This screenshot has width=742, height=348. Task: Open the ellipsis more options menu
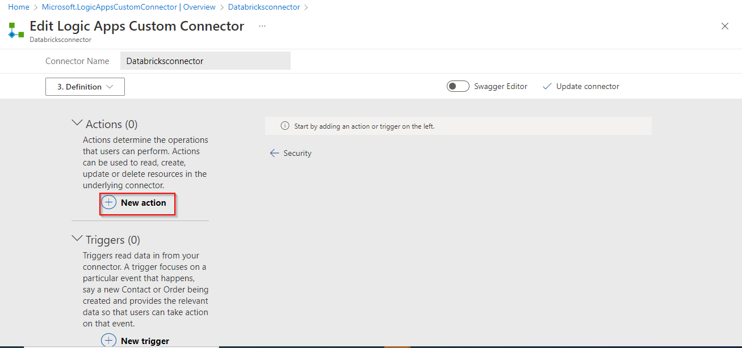(262, 26)
